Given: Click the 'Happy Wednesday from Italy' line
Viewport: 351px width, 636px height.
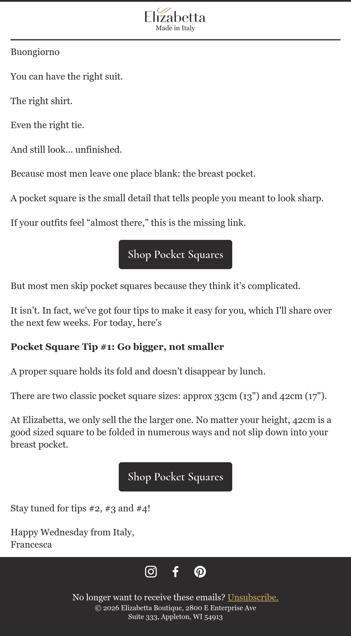Looking at the screenshot, I should click(x=73, y=532).
